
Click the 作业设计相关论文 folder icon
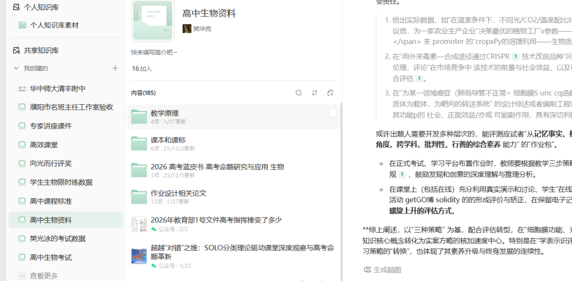(x=139, y=197)
